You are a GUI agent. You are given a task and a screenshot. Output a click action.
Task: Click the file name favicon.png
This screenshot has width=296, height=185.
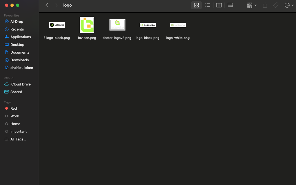pyautogui.click(x=87, y=38)
